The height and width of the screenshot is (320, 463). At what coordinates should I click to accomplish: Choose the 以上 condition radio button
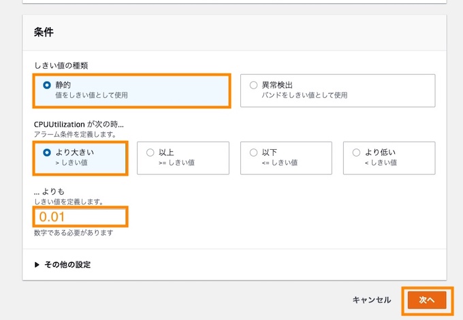pos(150,153)
